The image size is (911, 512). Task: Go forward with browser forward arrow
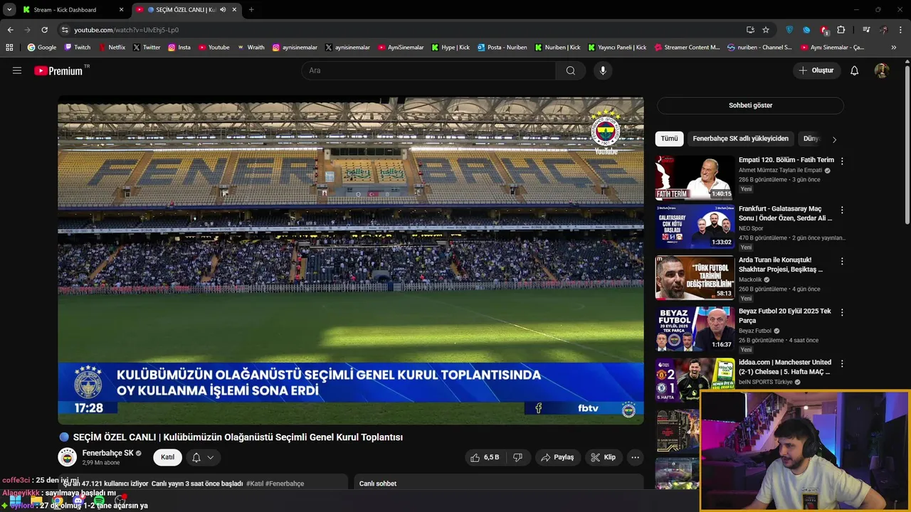pyautogui.click(x=27, y=30)
